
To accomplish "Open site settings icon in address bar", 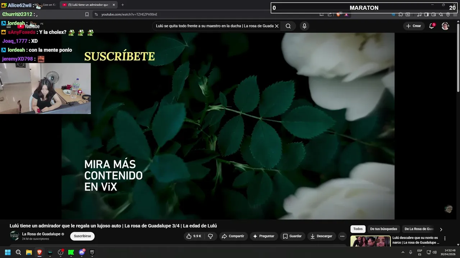I will click(96, 14).
